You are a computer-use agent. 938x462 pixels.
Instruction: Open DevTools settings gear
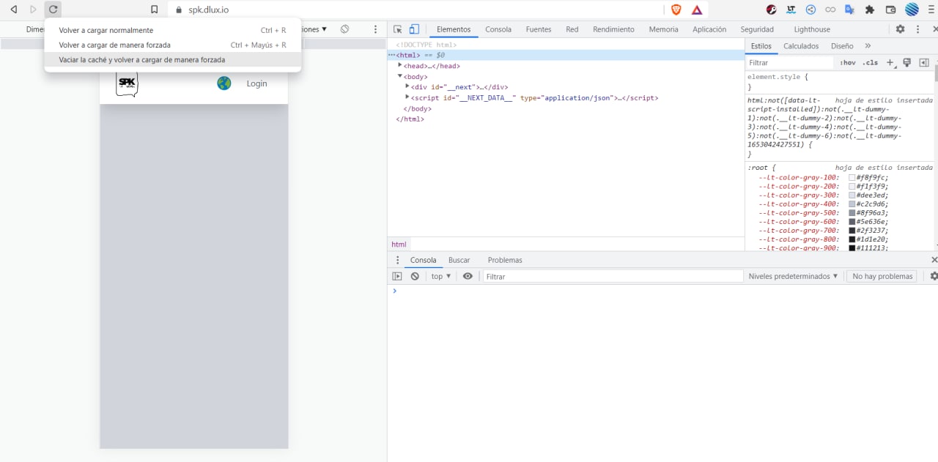(901, 29)
